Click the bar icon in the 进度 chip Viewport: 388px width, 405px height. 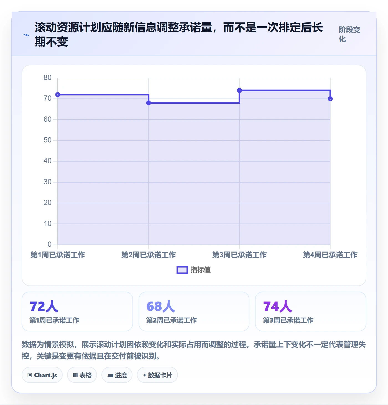tap(110, 376)
